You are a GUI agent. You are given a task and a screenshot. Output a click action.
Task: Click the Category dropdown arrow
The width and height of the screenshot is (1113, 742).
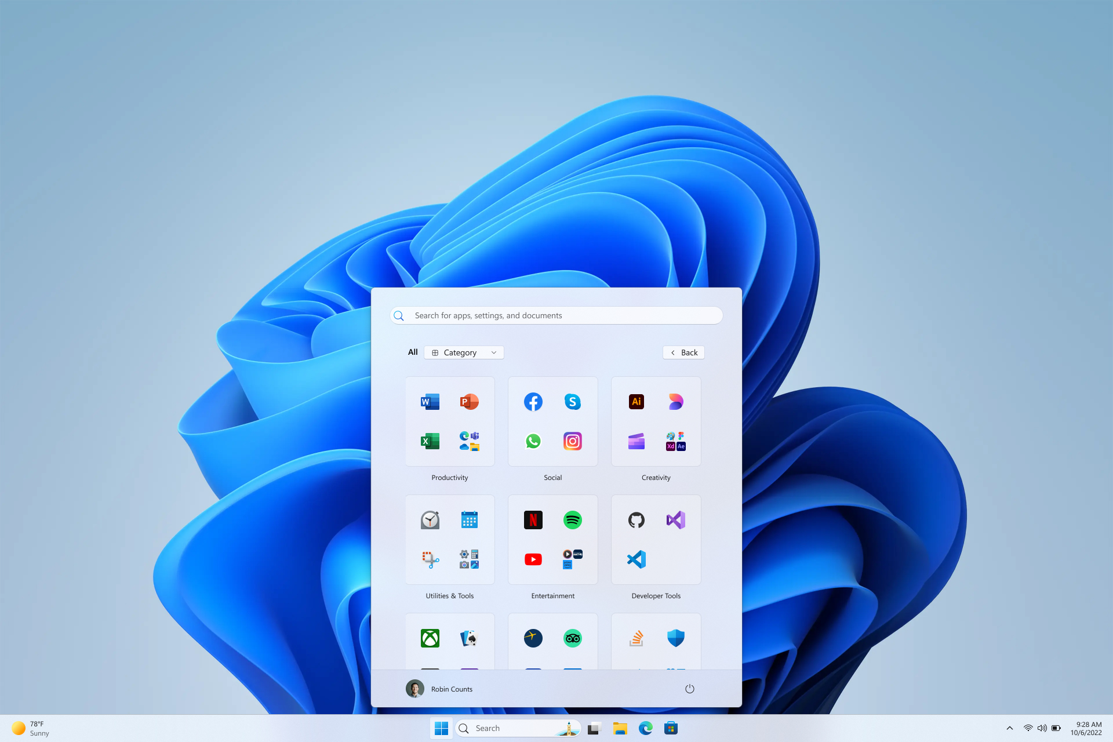point(493,352)
